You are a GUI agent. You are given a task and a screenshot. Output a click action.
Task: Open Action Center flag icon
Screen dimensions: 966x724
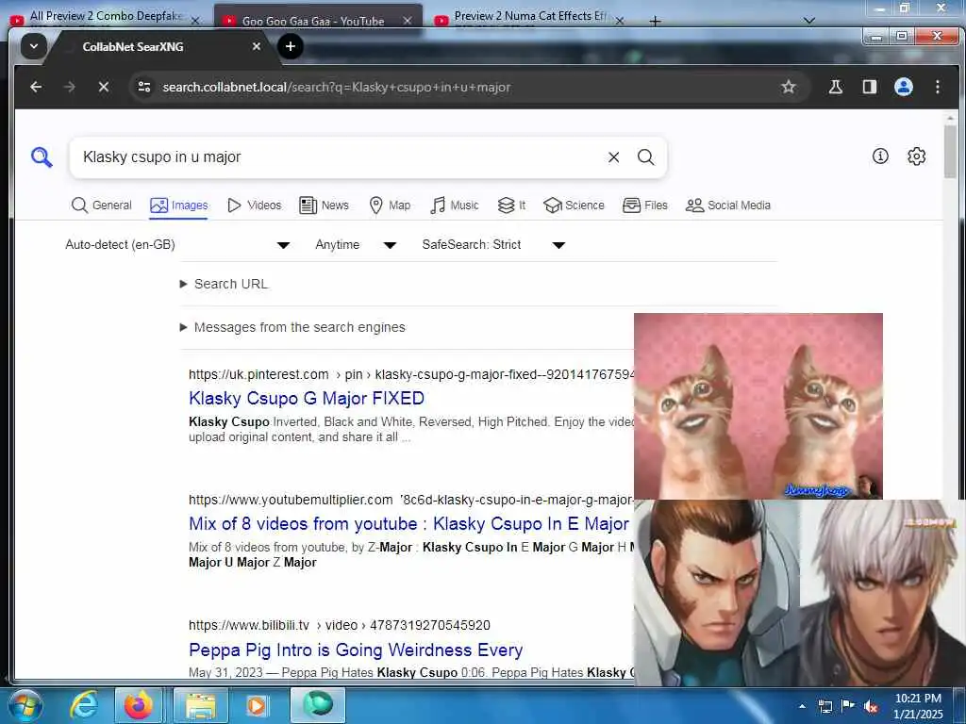click(848, 705)
